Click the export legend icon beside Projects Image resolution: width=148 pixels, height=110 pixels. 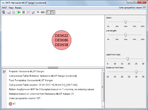(4, 72)
